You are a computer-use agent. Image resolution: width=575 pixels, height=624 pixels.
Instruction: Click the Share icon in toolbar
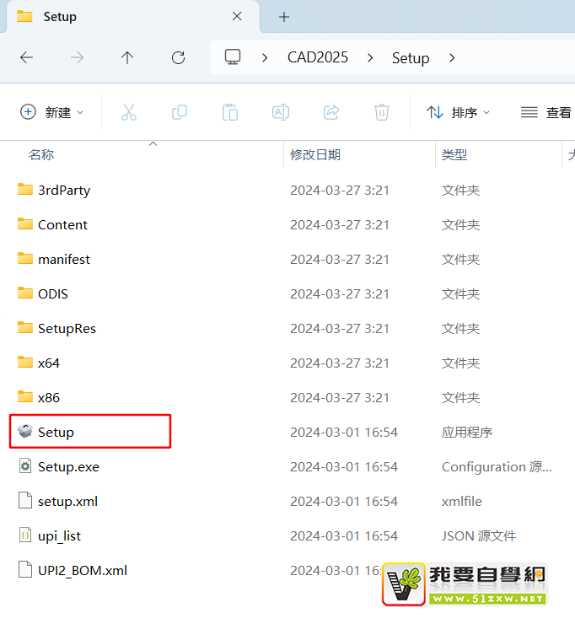(x=331, y=112)
